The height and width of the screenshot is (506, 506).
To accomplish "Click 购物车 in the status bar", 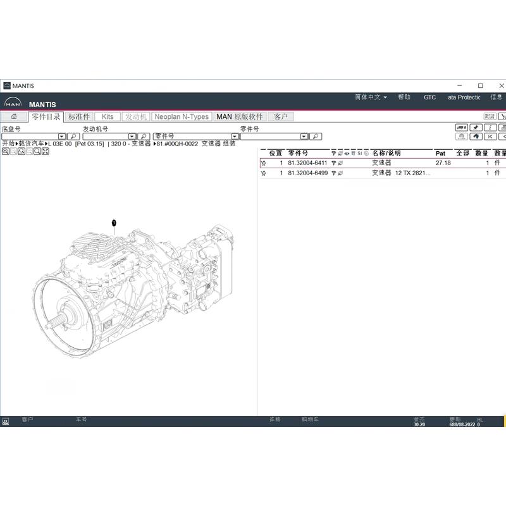I will tap(310, 419).
